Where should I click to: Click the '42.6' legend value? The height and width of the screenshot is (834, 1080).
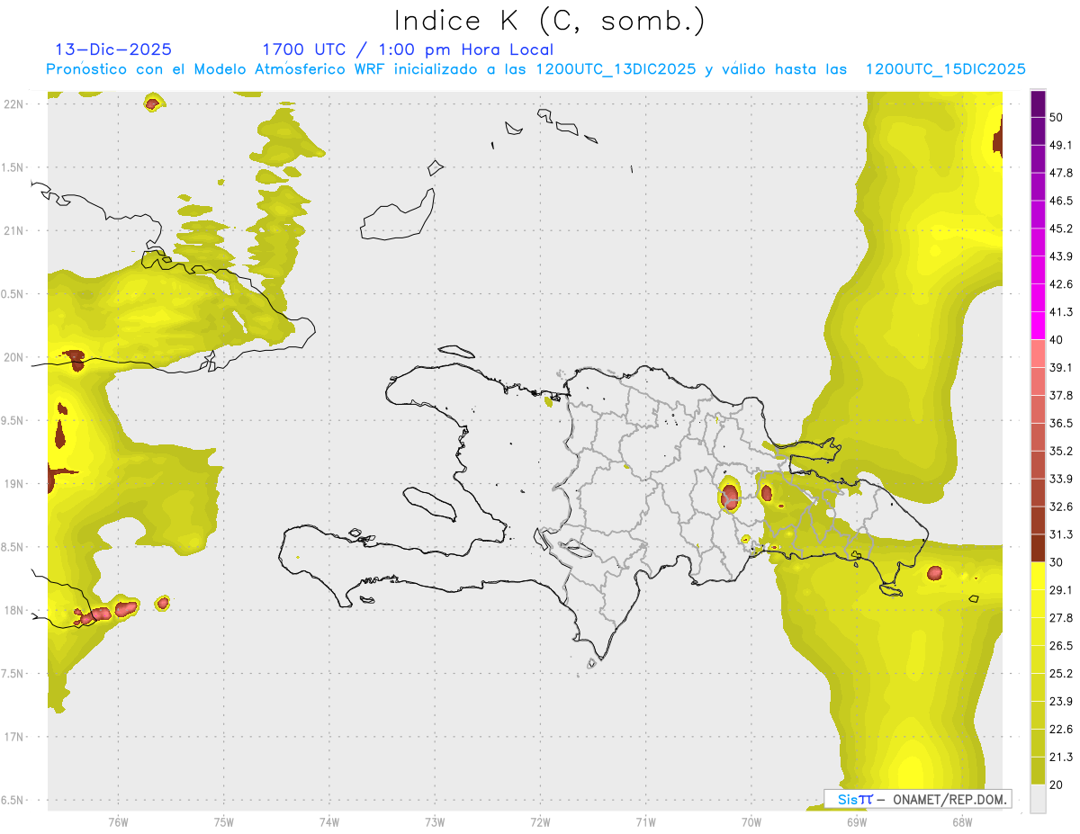1061,284
